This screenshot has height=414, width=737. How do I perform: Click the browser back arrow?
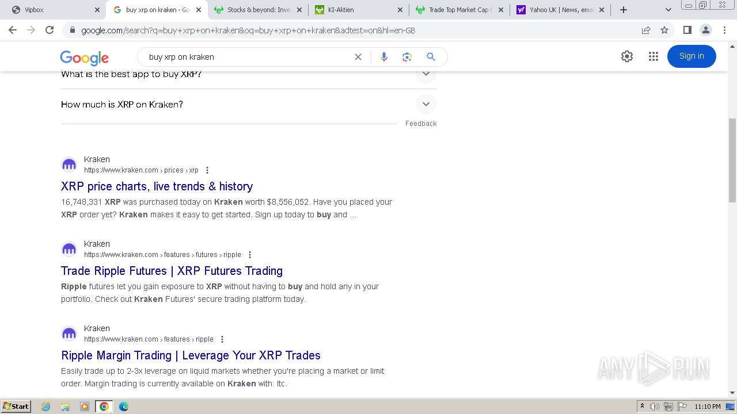coord(13,30)
